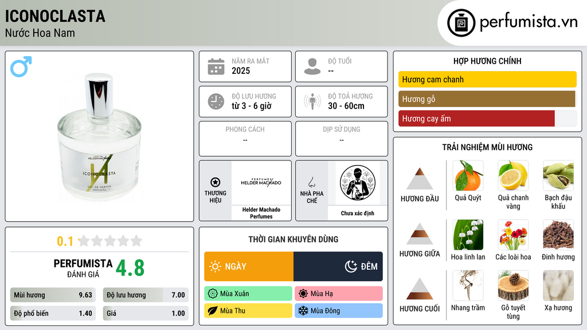The width and height of the screenshot is (587, 330).
Task: Click the Giá 1.00 score bar
Action: [146, 313]
